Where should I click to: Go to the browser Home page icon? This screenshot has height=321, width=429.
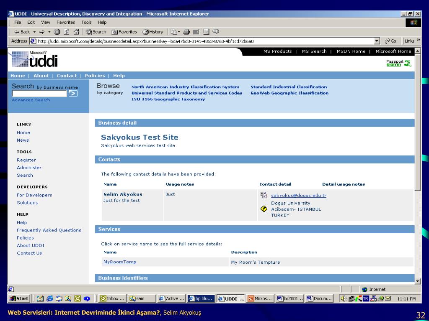click(x=76, y=32)
